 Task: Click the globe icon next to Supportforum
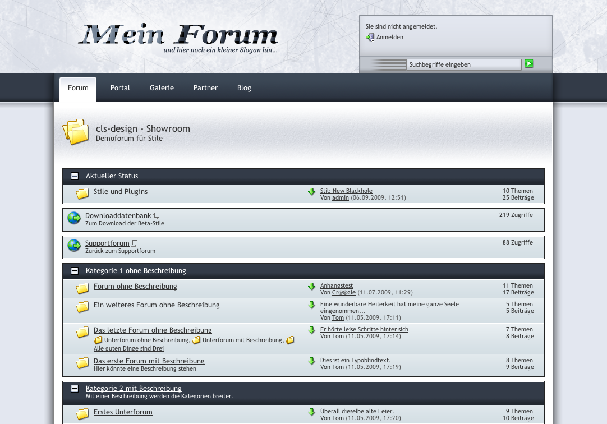tap(74, 246)
